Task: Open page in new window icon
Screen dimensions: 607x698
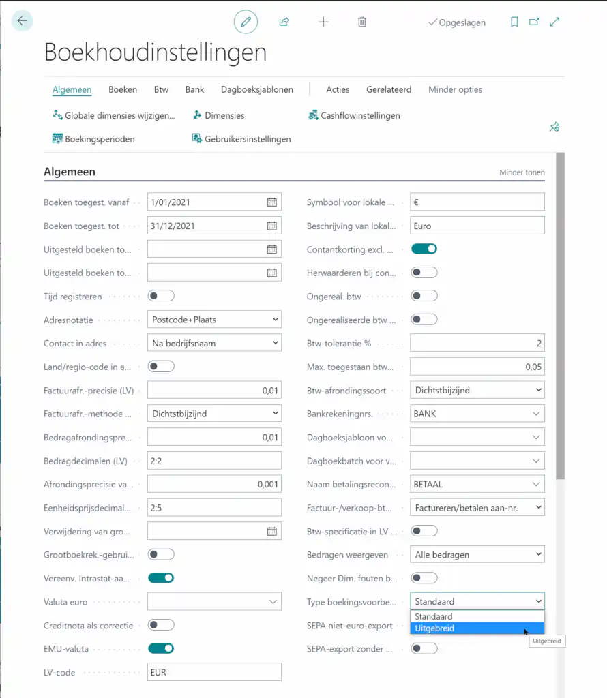Action: click(x=534, y=22)
